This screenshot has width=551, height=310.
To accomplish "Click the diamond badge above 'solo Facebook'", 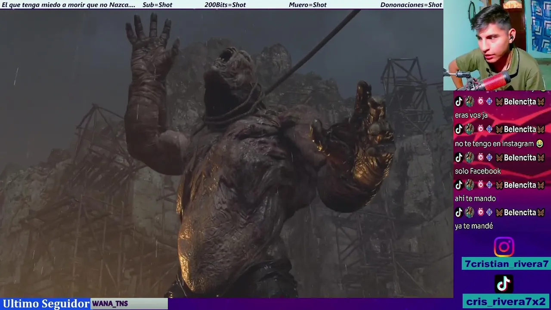I will tap(489, 157).
